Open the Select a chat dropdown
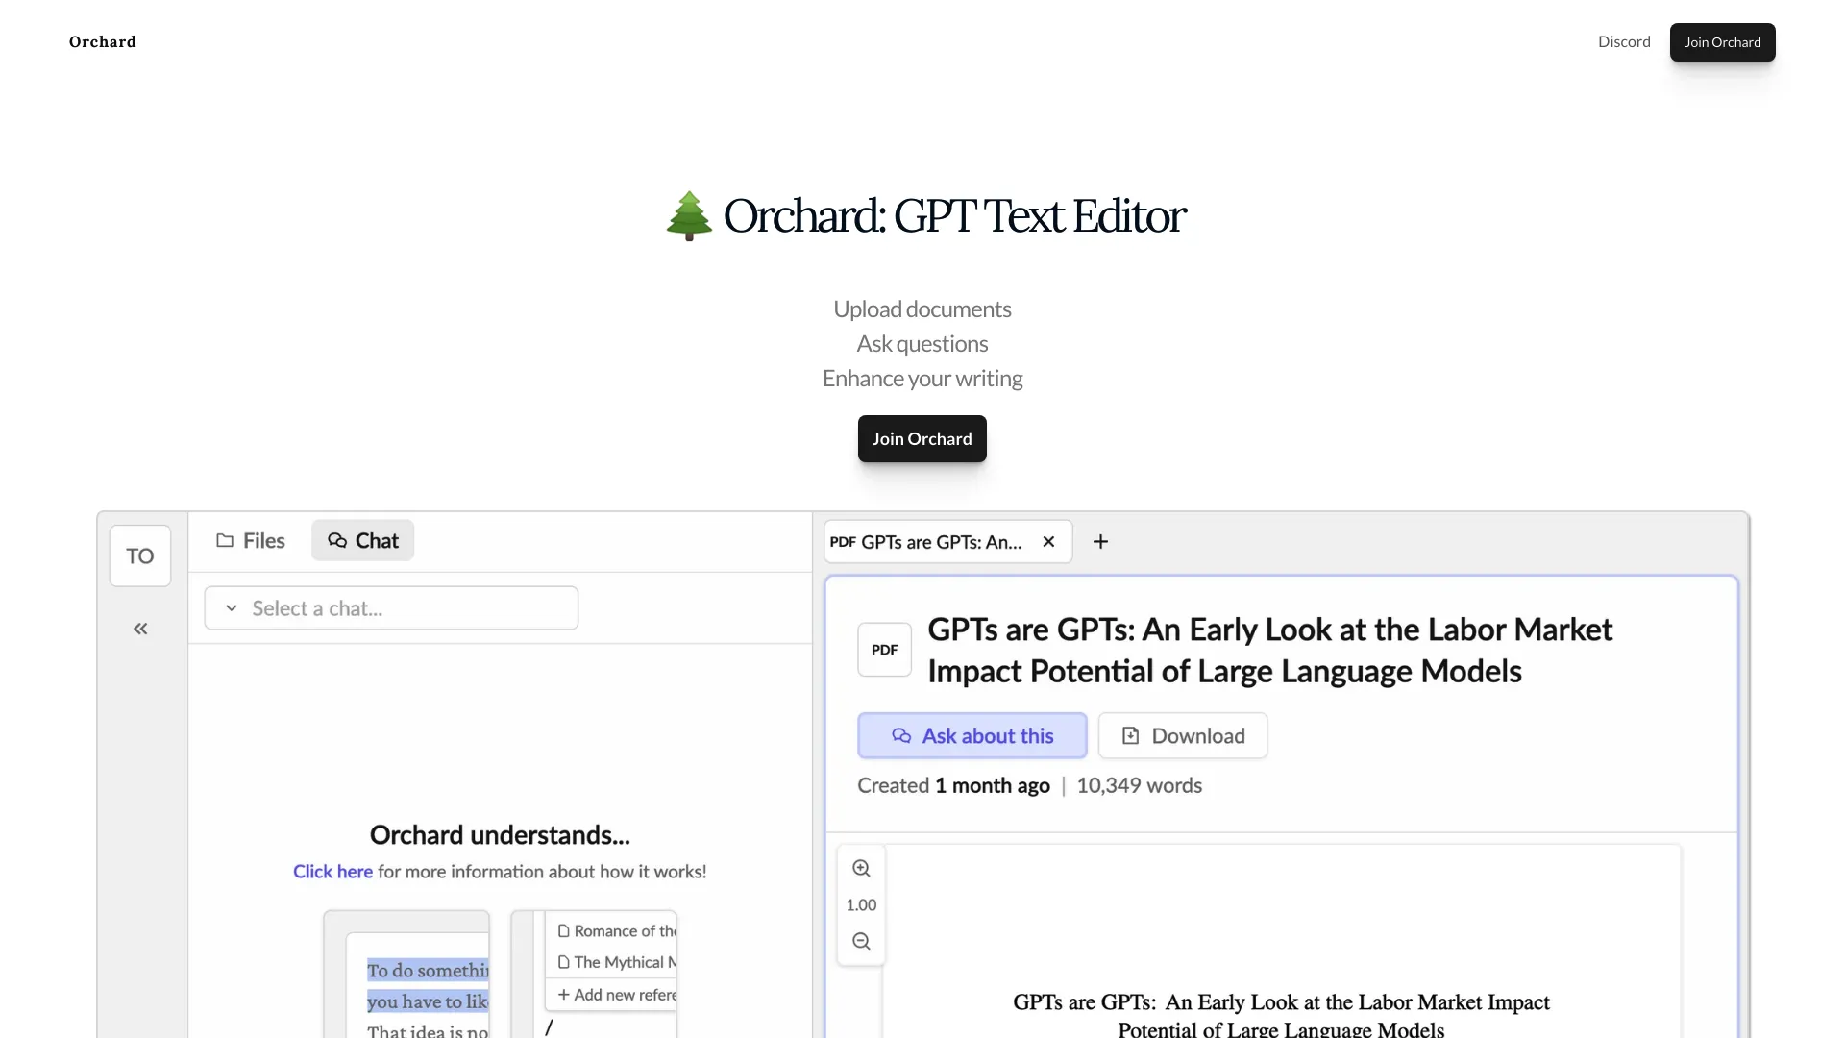Image resolution: width=1845 pixels, height=1038 pixels. point(391,608)
